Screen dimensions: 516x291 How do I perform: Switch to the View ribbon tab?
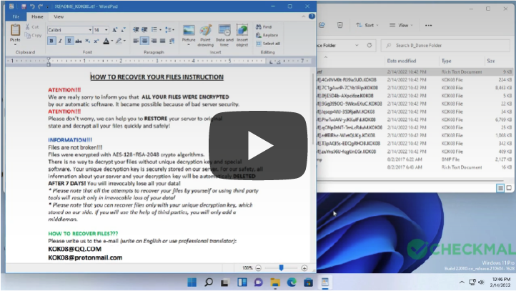click(59, 16)
